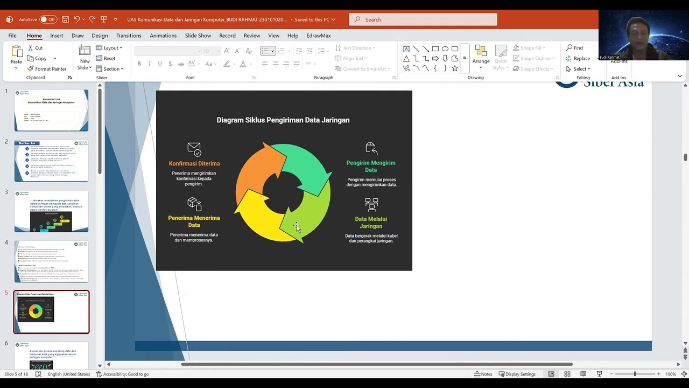
Task: Select slide 3 thumbnail
Action: [x=51, y=211]
